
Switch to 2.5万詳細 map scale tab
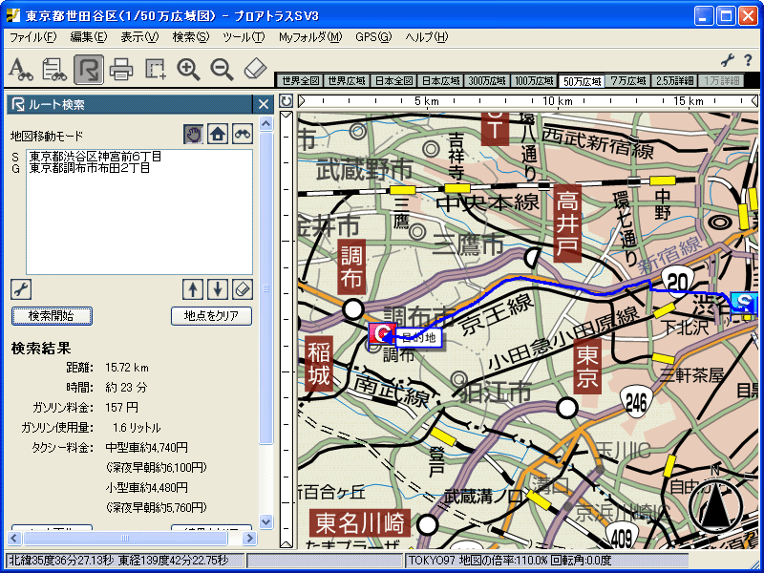[x=675, y=81]
